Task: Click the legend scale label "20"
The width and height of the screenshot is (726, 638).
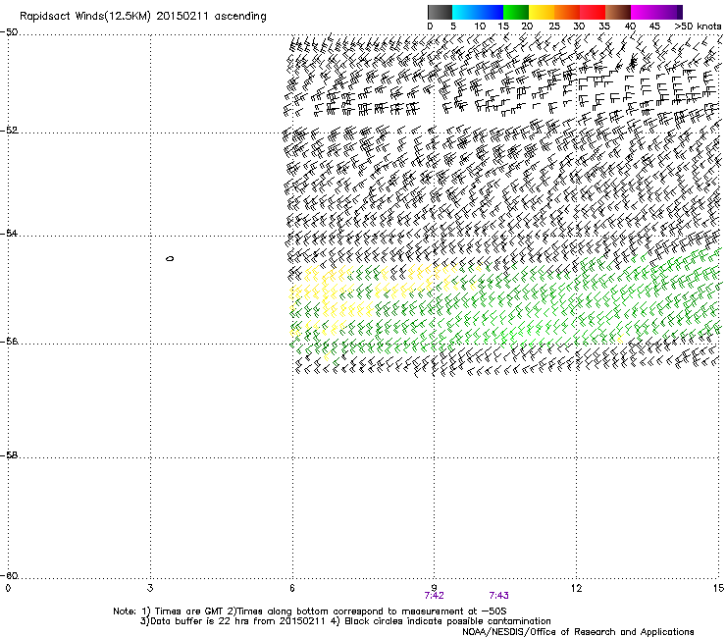Action: click(527, 27)
